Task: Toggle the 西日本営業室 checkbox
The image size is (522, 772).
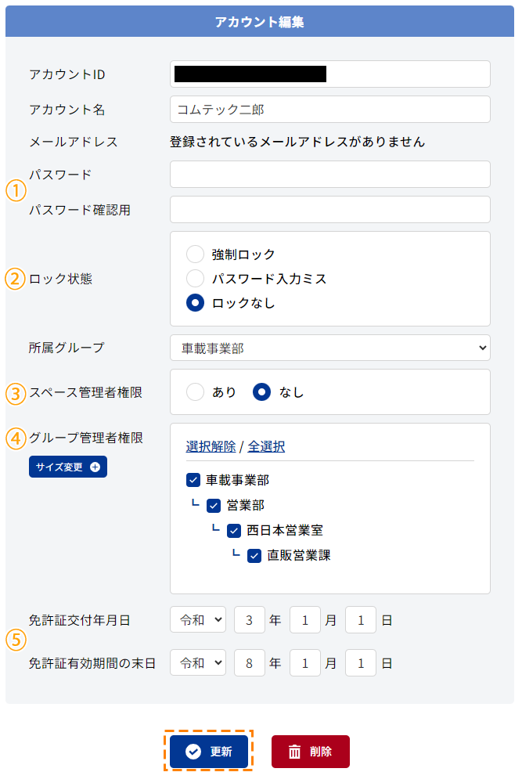Action: point(234,531)
